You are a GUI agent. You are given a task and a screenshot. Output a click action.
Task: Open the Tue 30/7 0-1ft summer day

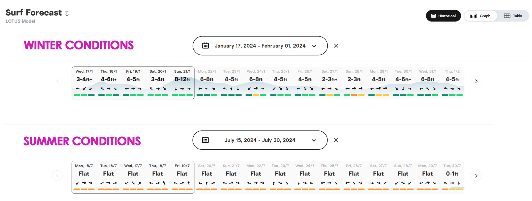[x=452, y=177]
